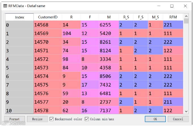
Task: Select F value 16 in row 10
Action: 90,110
